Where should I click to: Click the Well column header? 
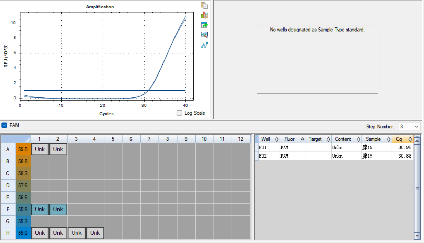[269, 139]
